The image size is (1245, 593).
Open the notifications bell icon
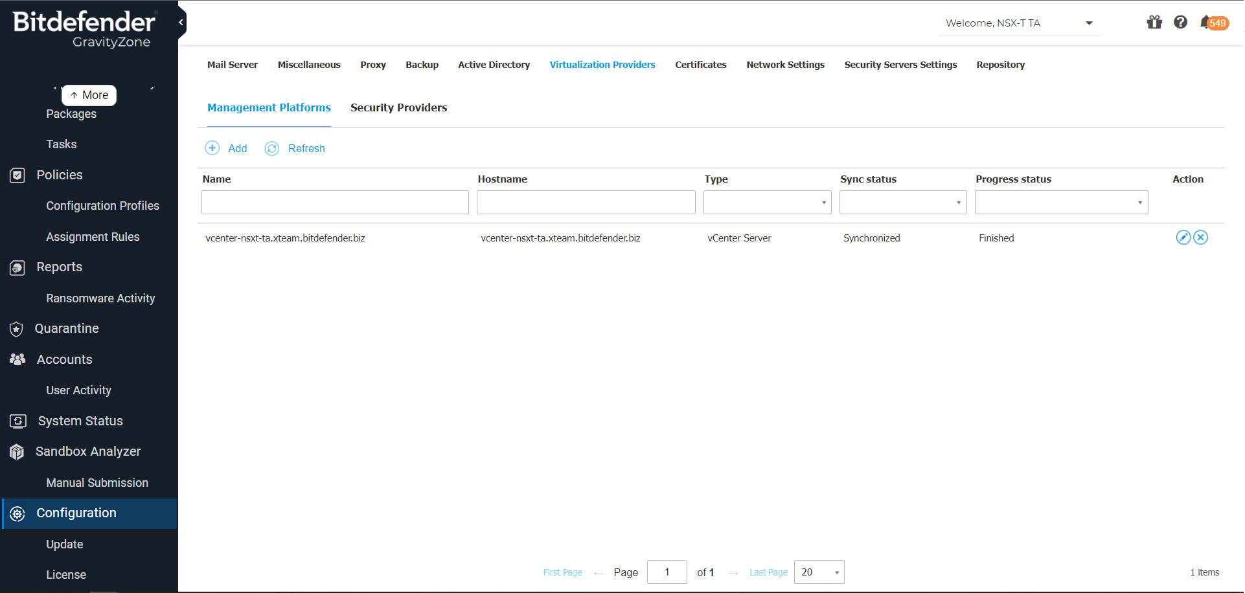point(1205,23)
